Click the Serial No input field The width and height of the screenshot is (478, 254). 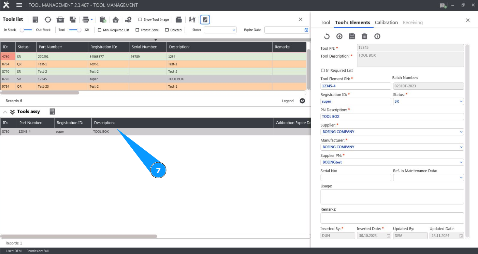click(x=356, y=178)
